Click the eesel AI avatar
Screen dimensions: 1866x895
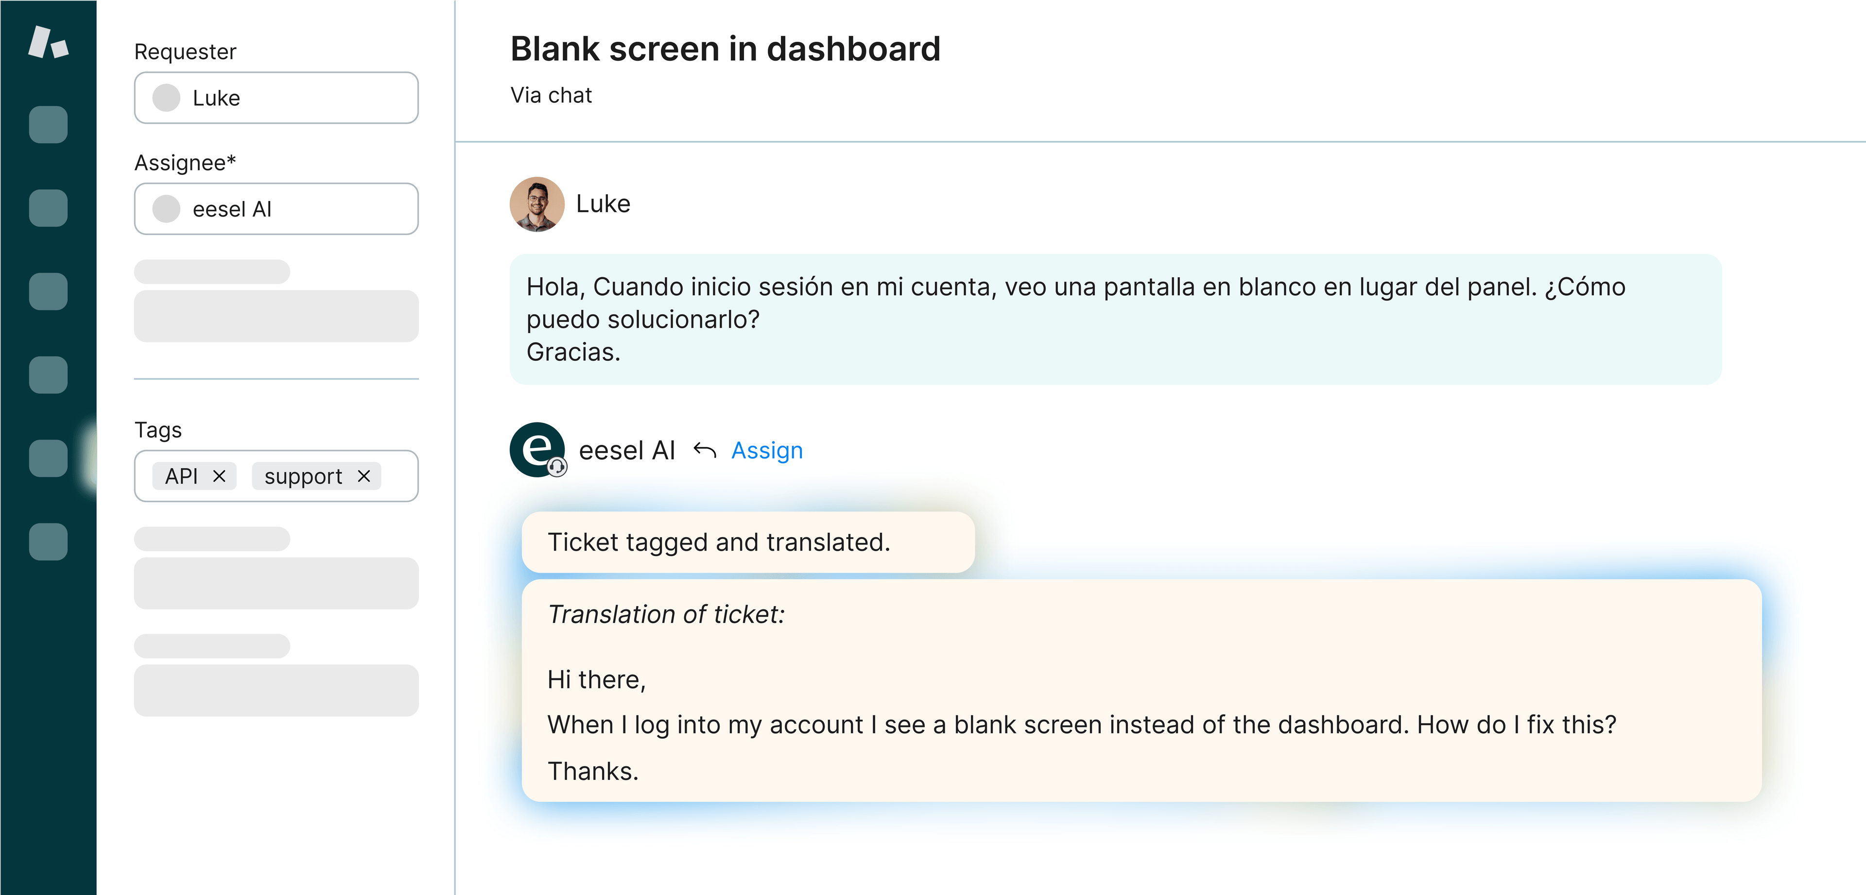pyautogui.click(x=537, y=450)
